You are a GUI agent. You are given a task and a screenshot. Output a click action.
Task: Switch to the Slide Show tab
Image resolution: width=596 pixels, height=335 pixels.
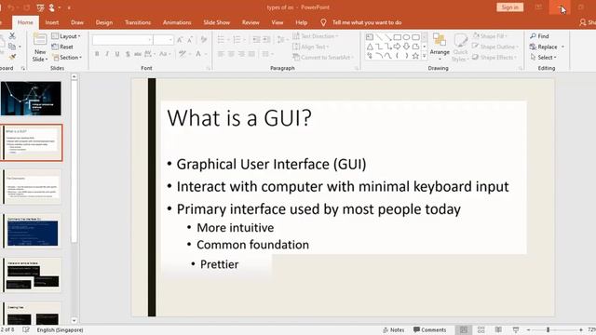(216, 22)
